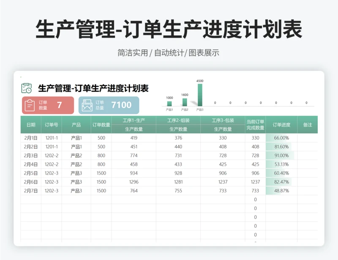Click the 日期 column header
Screen dimensions: 338x260
31,125
